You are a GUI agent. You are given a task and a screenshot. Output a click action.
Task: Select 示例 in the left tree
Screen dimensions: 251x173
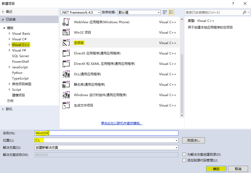(x=10, y=101)
